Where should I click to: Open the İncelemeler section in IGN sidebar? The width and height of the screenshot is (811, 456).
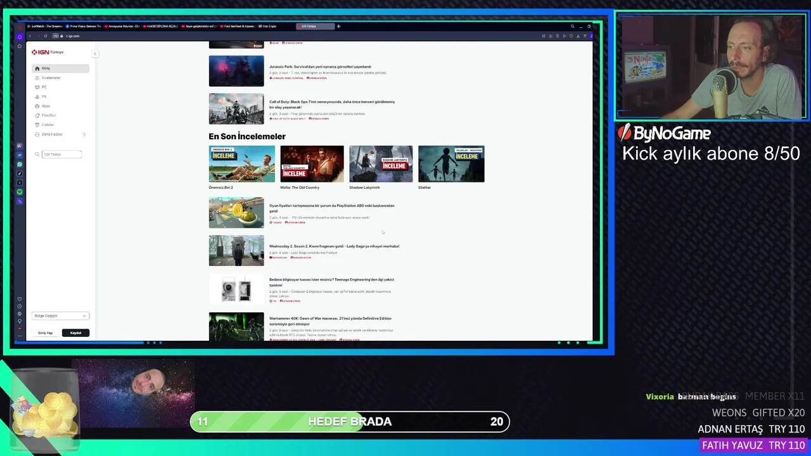tap(61, 78)
